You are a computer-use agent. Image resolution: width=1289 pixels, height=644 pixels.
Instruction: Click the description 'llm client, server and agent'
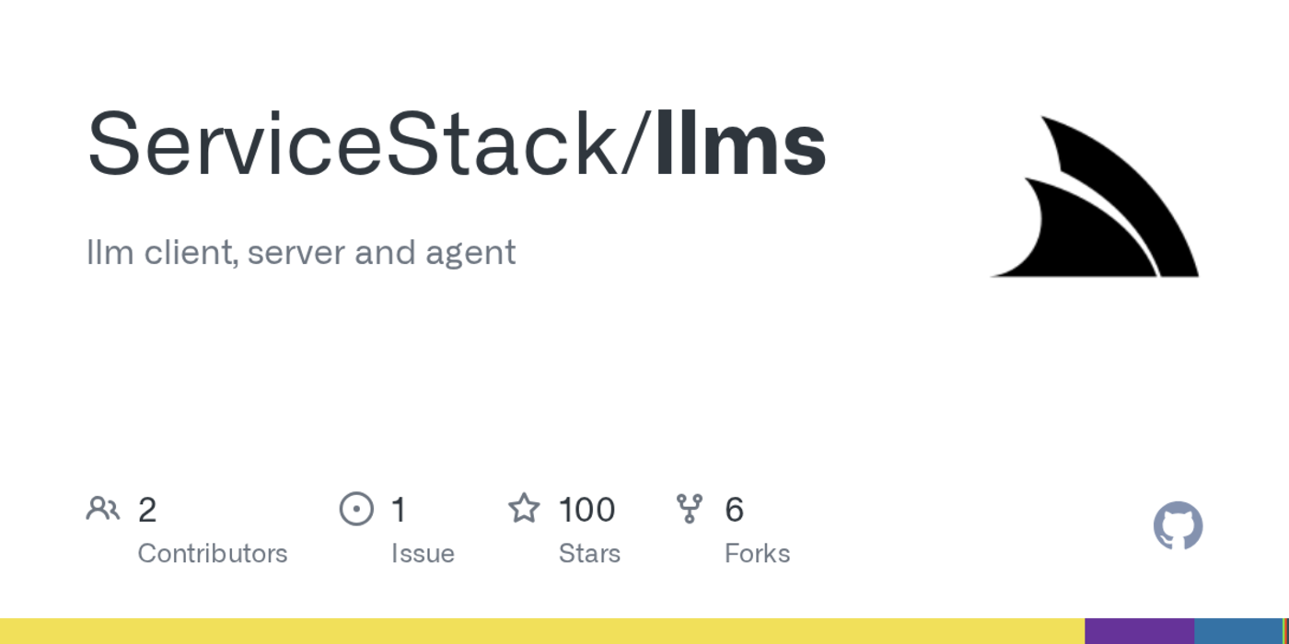(301, 252)
